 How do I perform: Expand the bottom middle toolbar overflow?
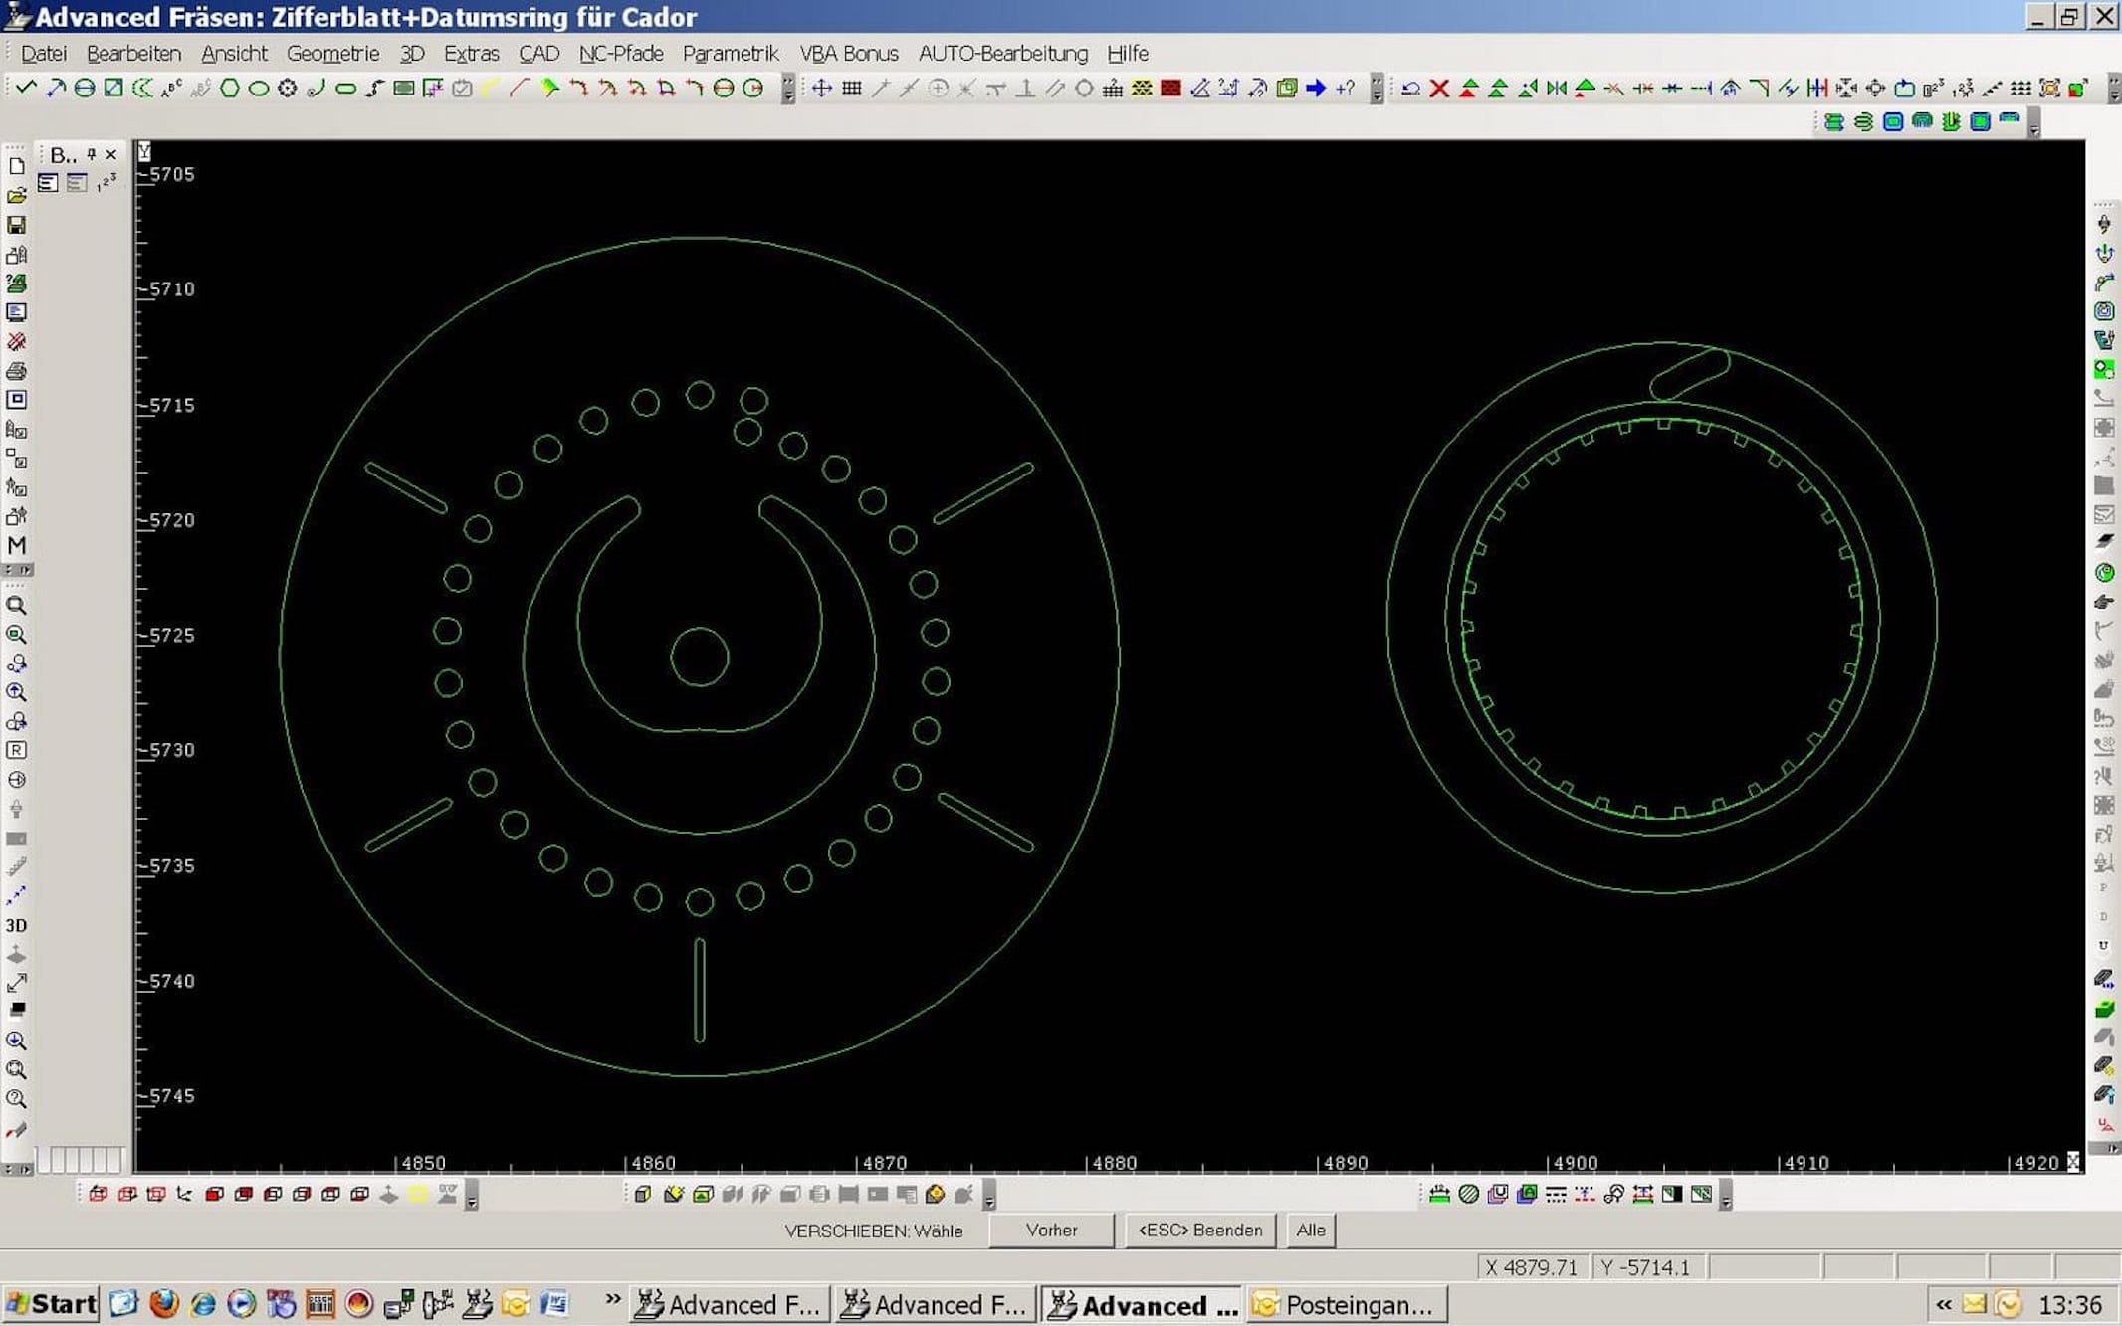[989, 1196]
